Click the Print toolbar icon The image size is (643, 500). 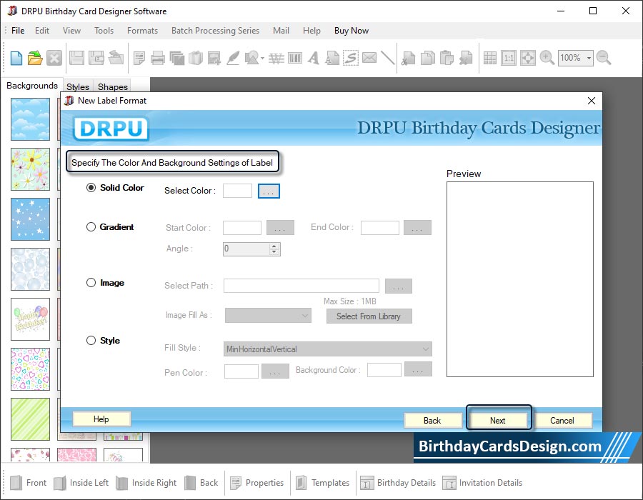click(157, 58)
